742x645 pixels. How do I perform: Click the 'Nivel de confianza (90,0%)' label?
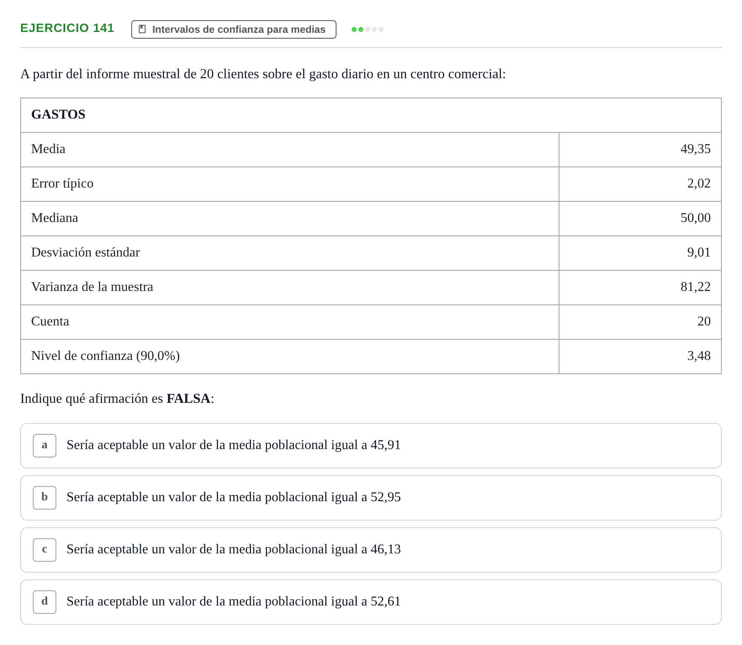(x=106, y=356)
